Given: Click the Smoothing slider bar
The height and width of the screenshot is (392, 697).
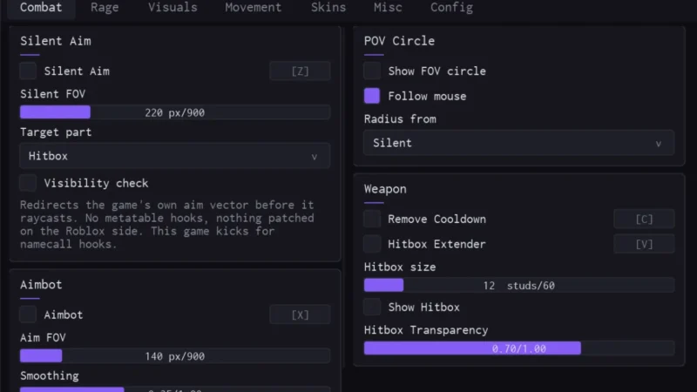Looking at the screenshot, I should tap(175, 389).
